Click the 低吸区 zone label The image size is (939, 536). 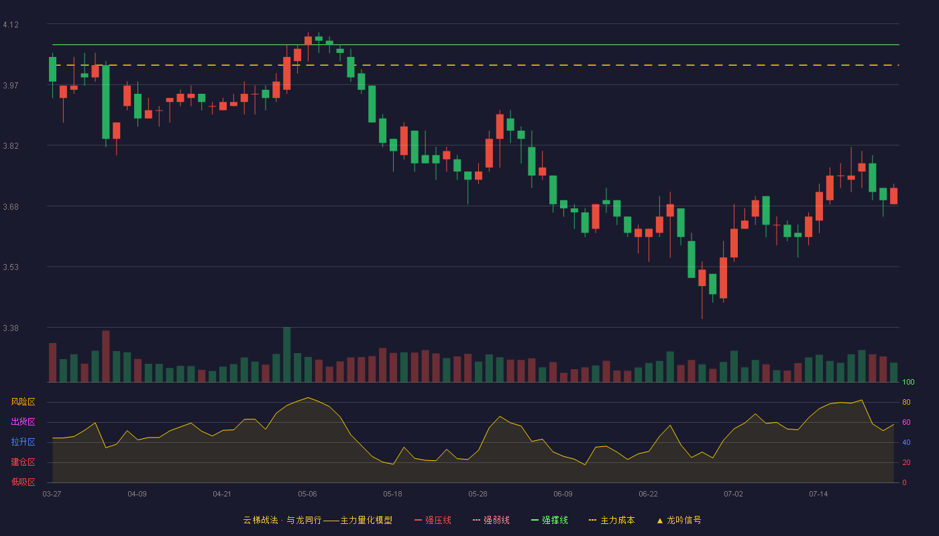coord(23,482)
